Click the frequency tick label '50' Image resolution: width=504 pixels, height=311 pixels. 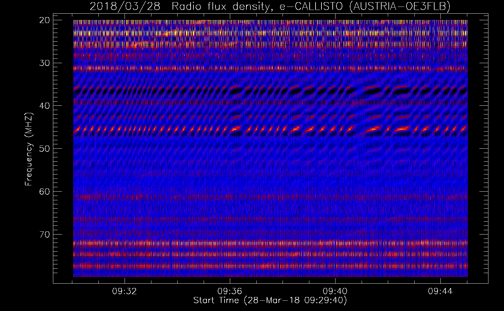(x=45, y=149)
